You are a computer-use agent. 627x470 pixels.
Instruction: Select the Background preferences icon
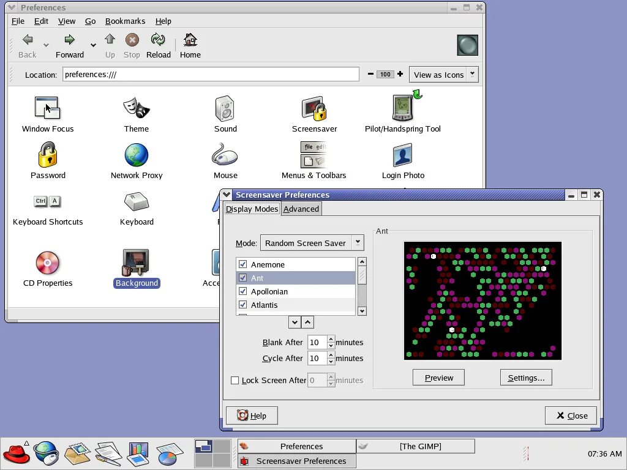(137, 263)
